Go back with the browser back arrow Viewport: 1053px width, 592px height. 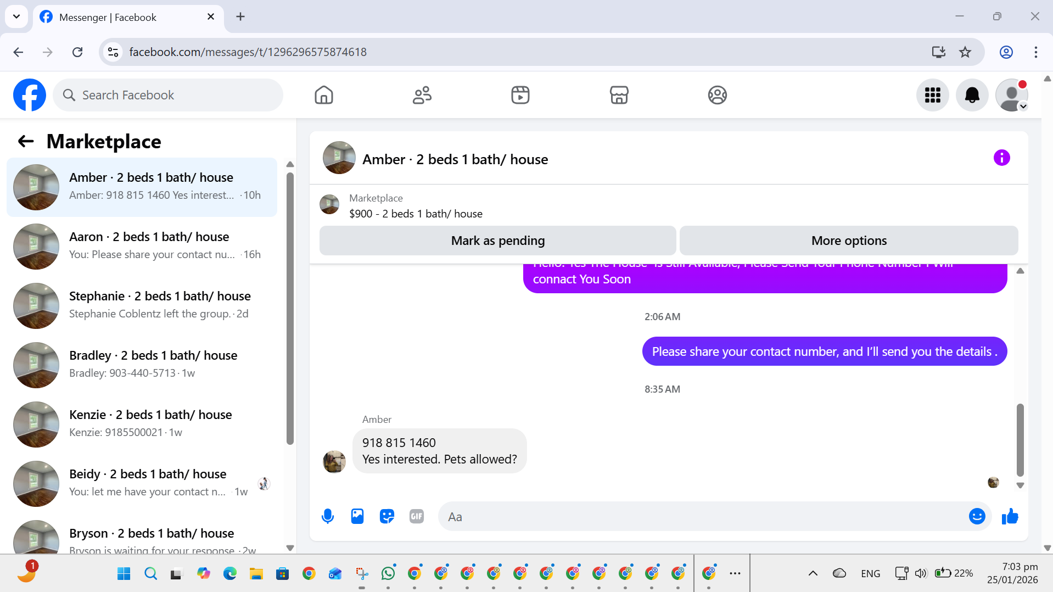(x=18, y=52)
